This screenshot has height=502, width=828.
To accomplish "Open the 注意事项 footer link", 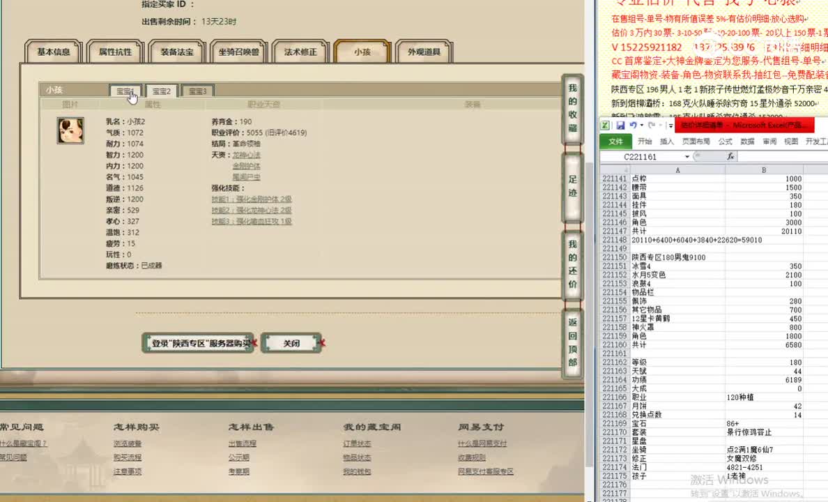I will pos(128,471).
